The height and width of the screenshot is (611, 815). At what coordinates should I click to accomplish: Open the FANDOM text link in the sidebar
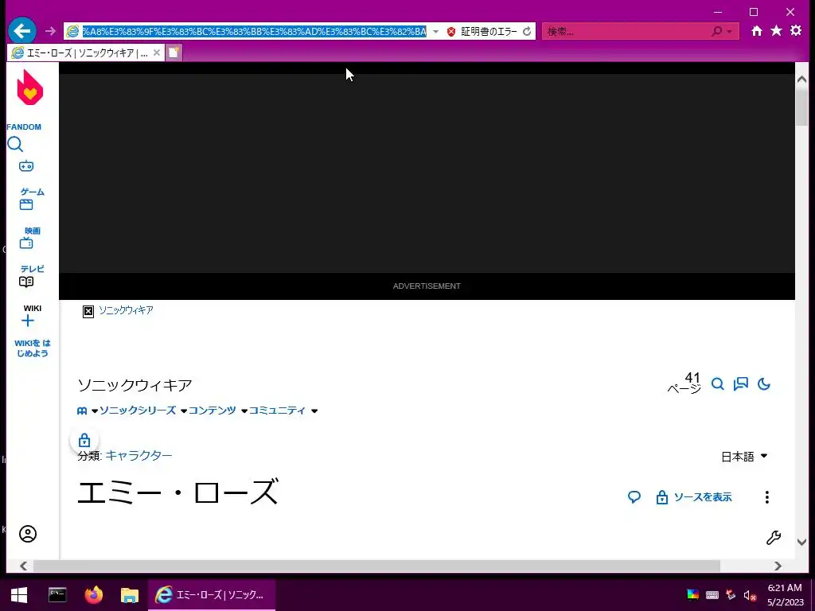[23, 126]
